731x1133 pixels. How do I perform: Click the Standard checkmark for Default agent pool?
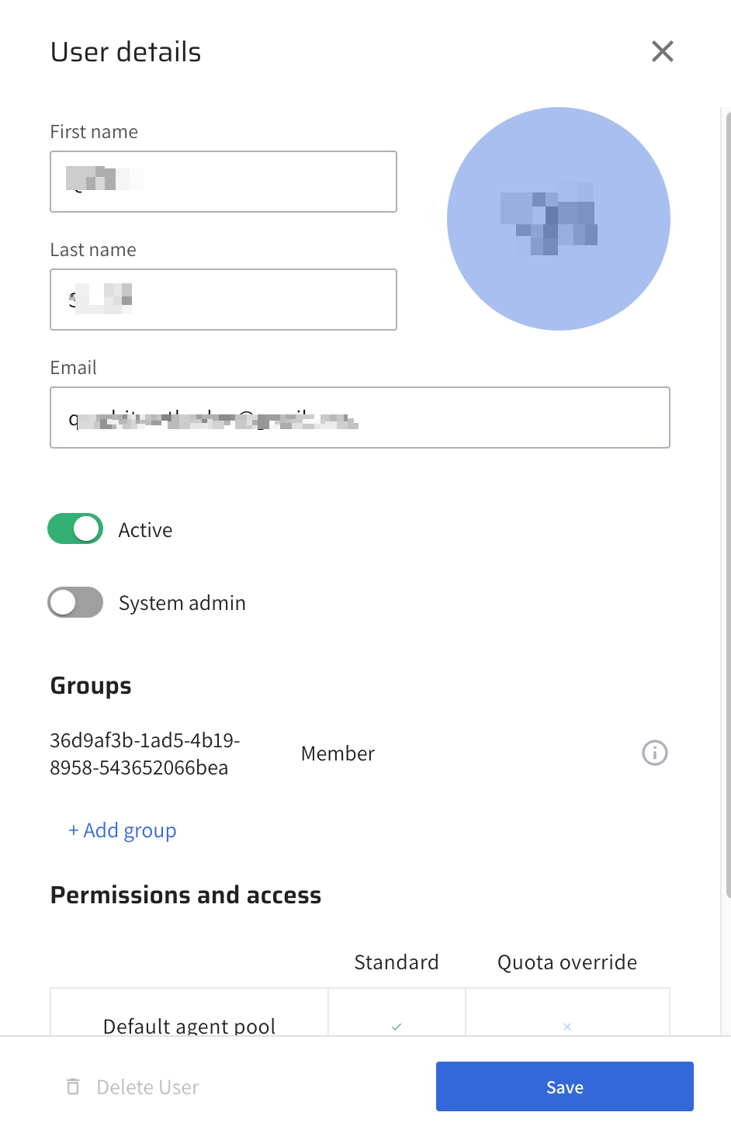point(397,1026)
